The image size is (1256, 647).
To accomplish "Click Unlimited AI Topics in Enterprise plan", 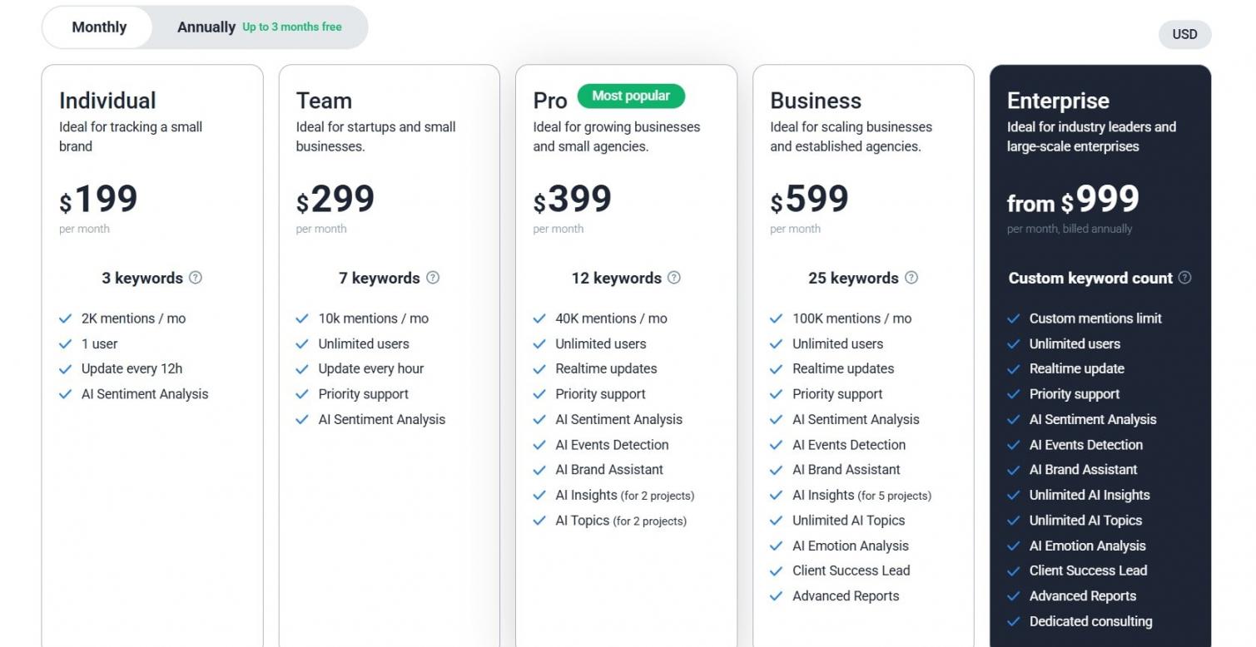I will tap(1085, 521).
